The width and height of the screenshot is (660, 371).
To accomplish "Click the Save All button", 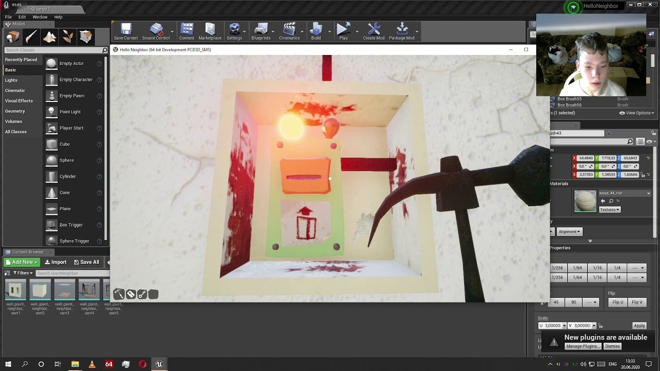I will (86, 262).
